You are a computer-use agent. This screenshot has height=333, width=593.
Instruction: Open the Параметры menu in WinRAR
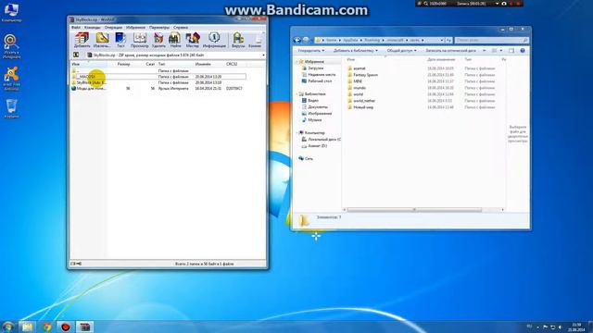coord(159,28)
